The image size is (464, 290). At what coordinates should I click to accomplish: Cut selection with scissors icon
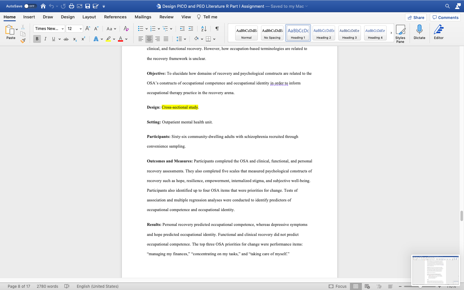(x=23, y=27)
